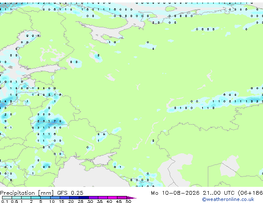This screenshot has height=203, width=263.
Task: Click the '21:00 UTC' time text
Action: pyautogui.click(x=218, y=193)
